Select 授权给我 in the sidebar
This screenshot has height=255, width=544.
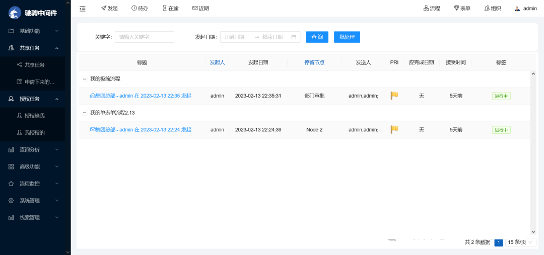pyautogui.click(x=34, y=116)
